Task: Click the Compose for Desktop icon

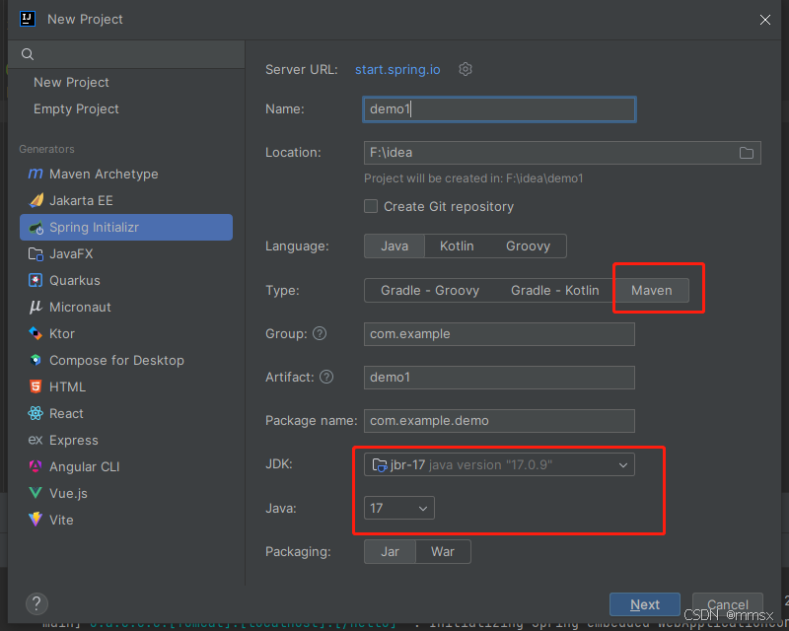Action: (x=36, y=360)
